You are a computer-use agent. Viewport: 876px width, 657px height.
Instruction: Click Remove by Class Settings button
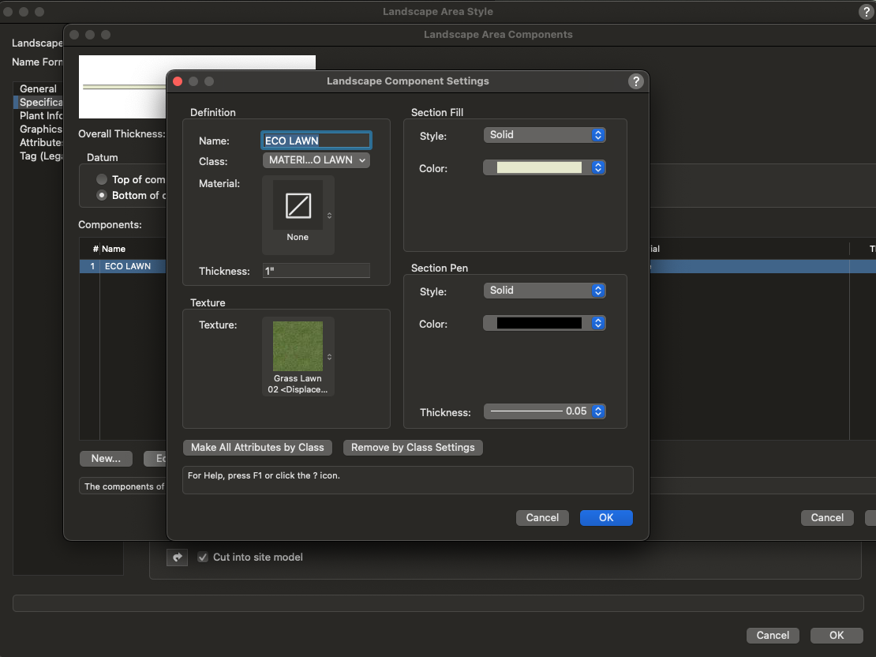tap(413, 448)
